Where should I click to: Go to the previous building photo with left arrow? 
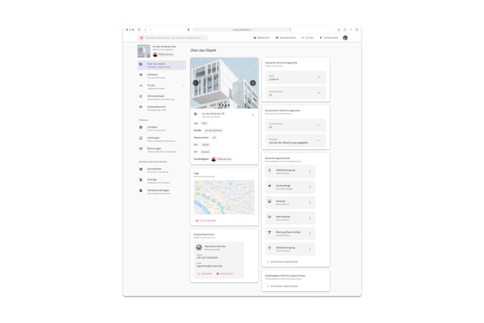[x=196, y=83]
